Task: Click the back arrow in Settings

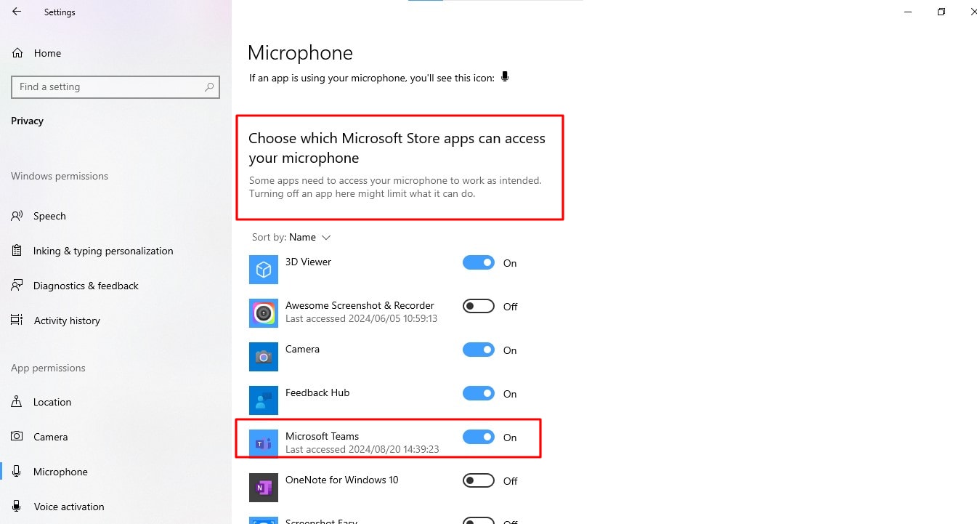Action: (x=17, y=12)
